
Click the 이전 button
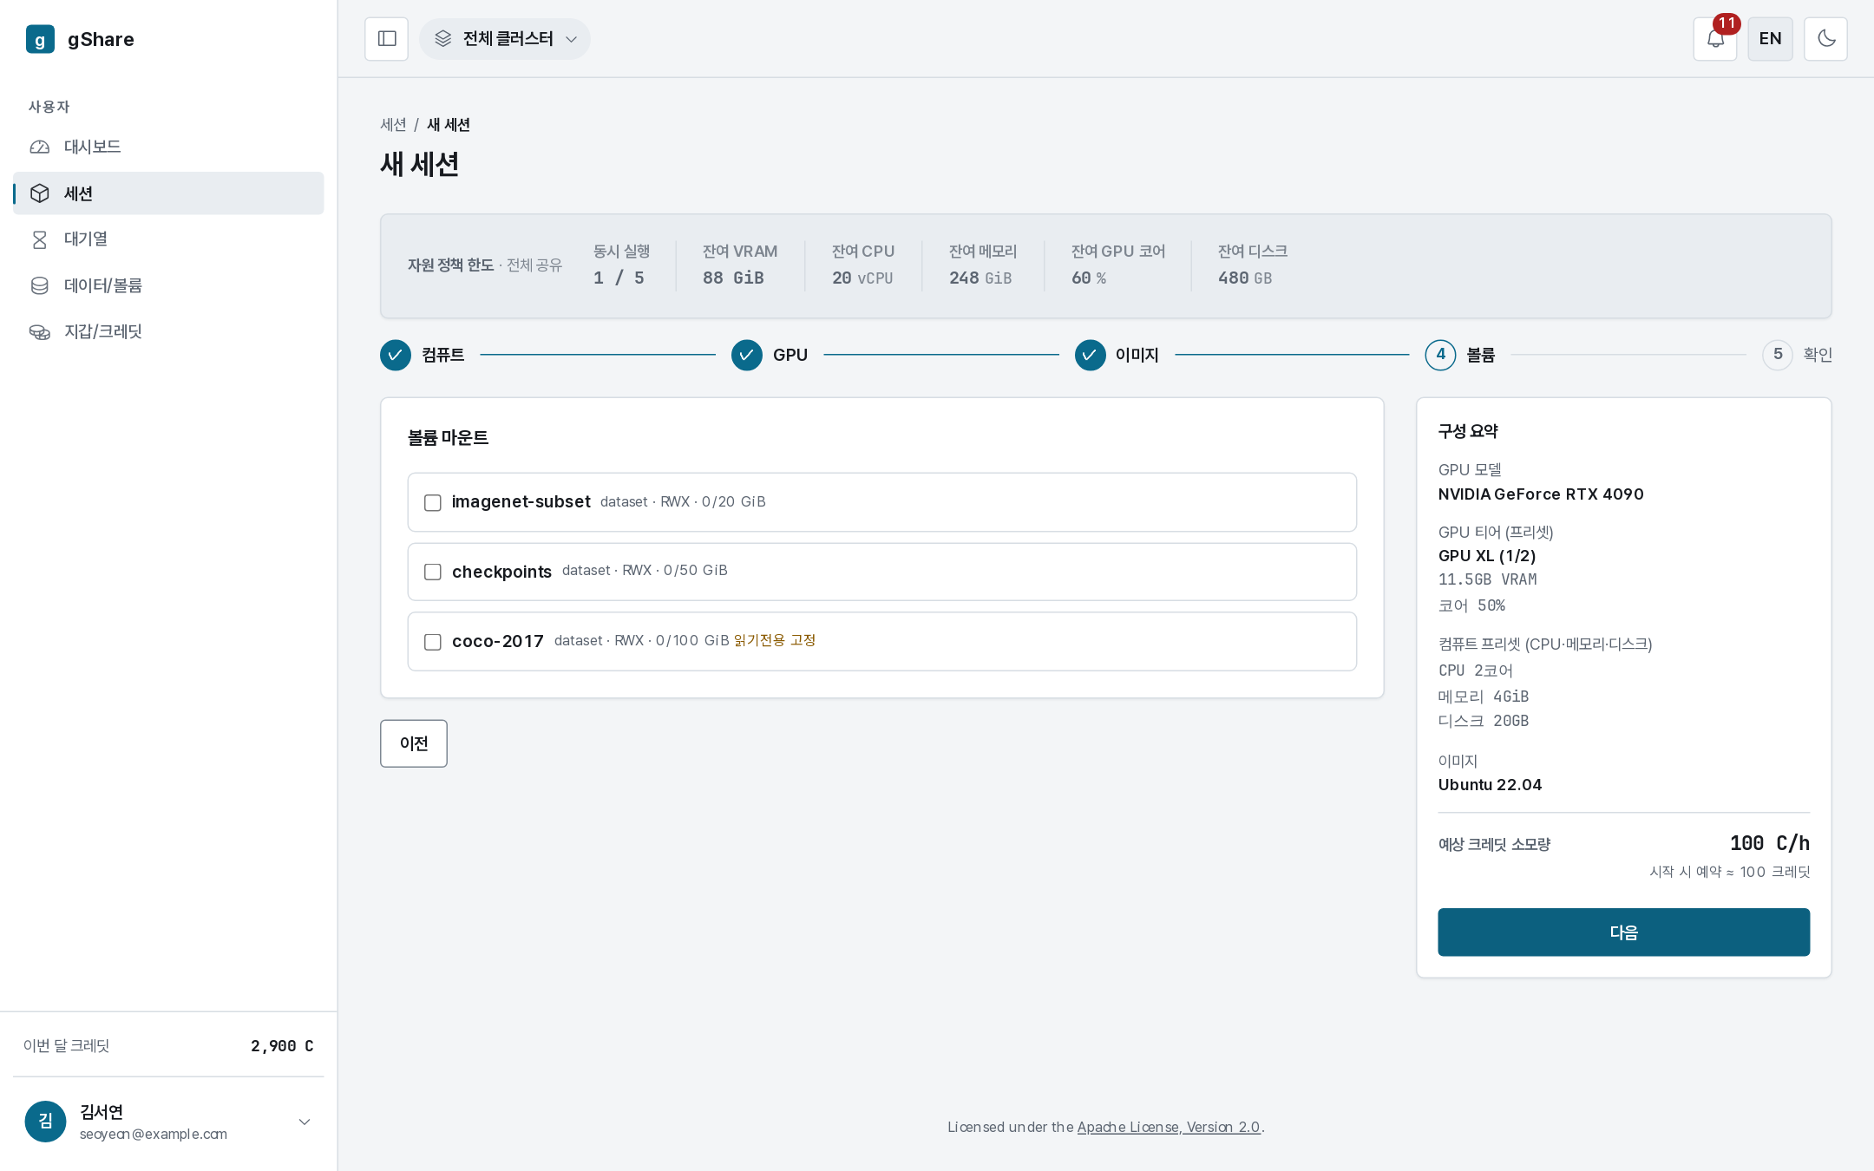point(414,743)
